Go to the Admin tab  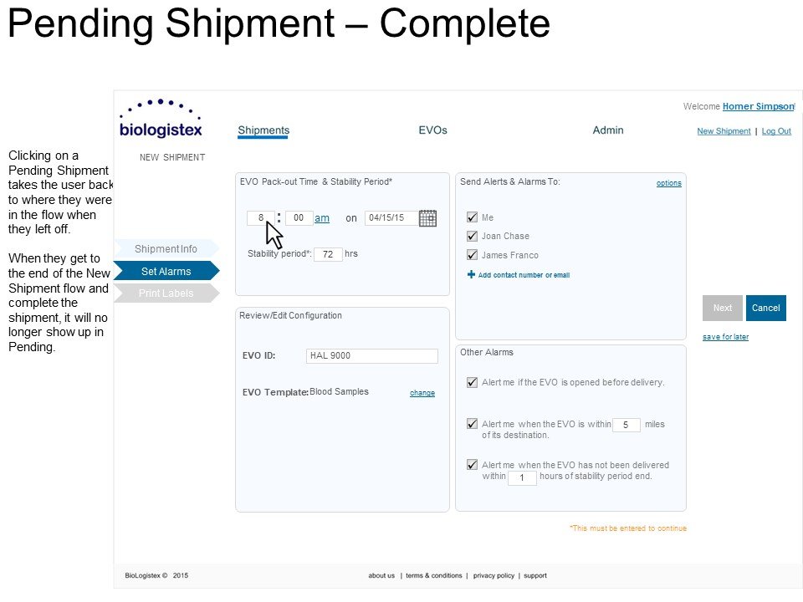608,130
